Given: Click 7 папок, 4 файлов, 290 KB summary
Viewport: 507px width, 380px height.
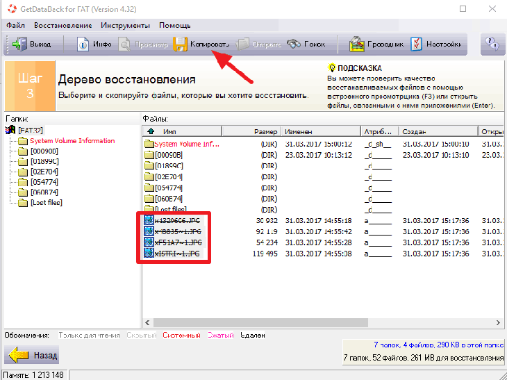Looking at the screenshot, I should [x=439, y=345].
